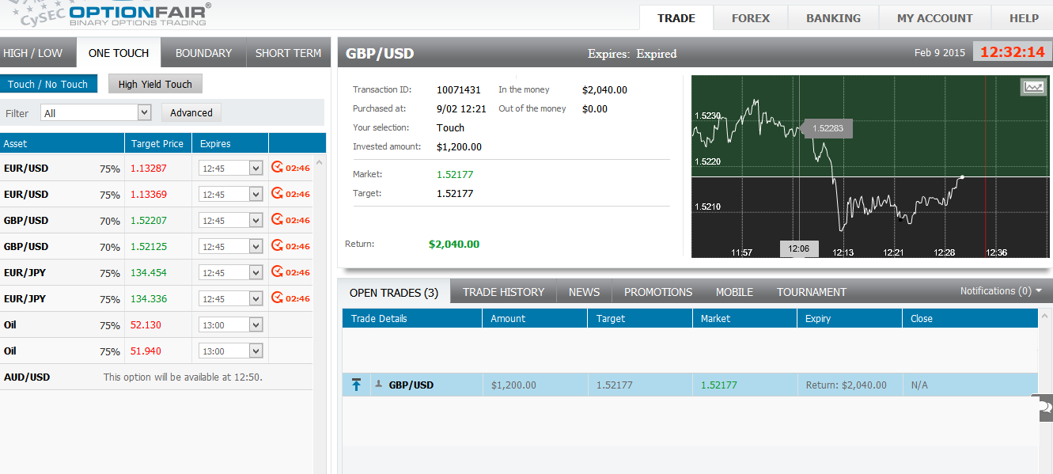This screenshot has width=1053, height=474.
Task: Click the chart view icon above the graph
Action: [1033, 87]
